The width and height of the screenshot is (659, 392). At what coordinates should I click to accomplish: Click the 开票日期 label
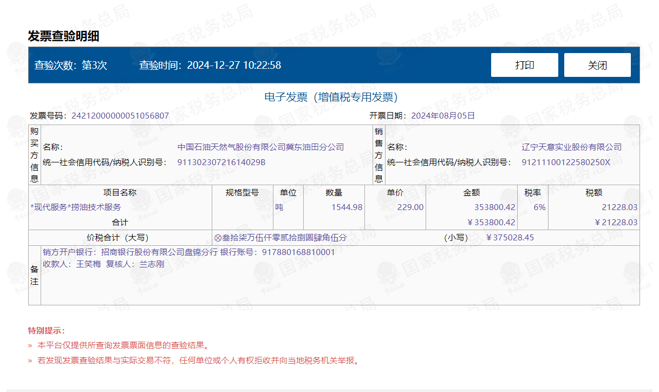[389, 115]
